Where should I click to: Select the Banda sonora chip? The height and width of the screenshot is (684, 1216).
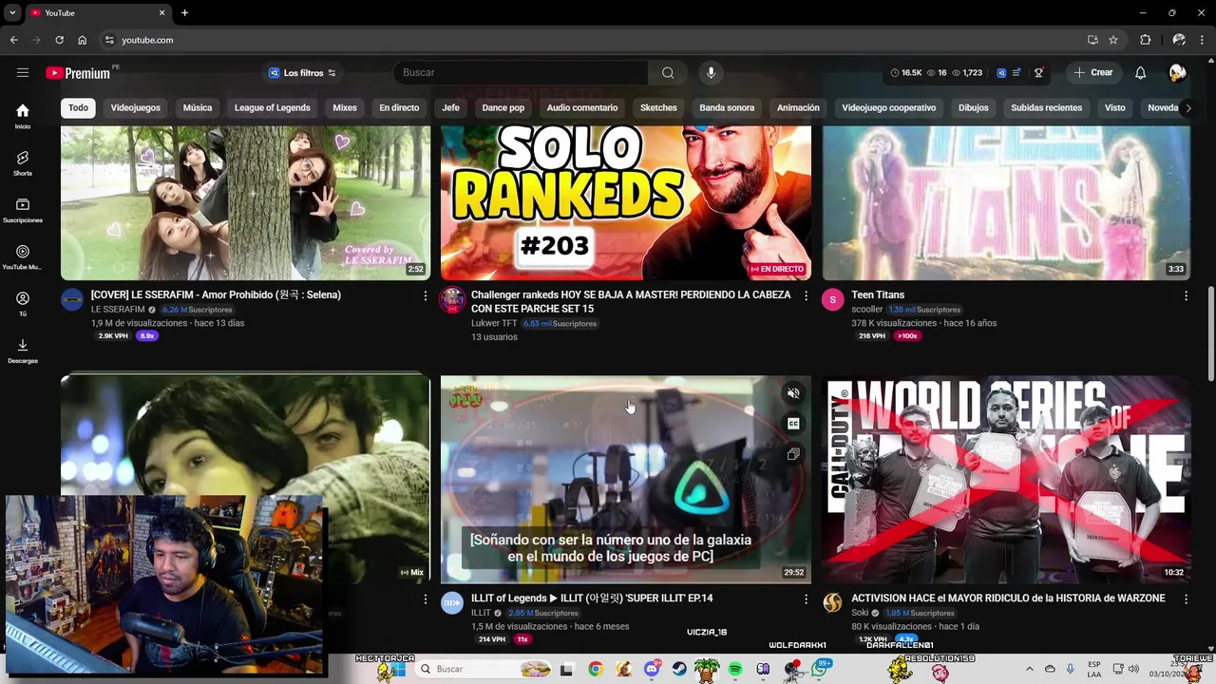point(727,107)
